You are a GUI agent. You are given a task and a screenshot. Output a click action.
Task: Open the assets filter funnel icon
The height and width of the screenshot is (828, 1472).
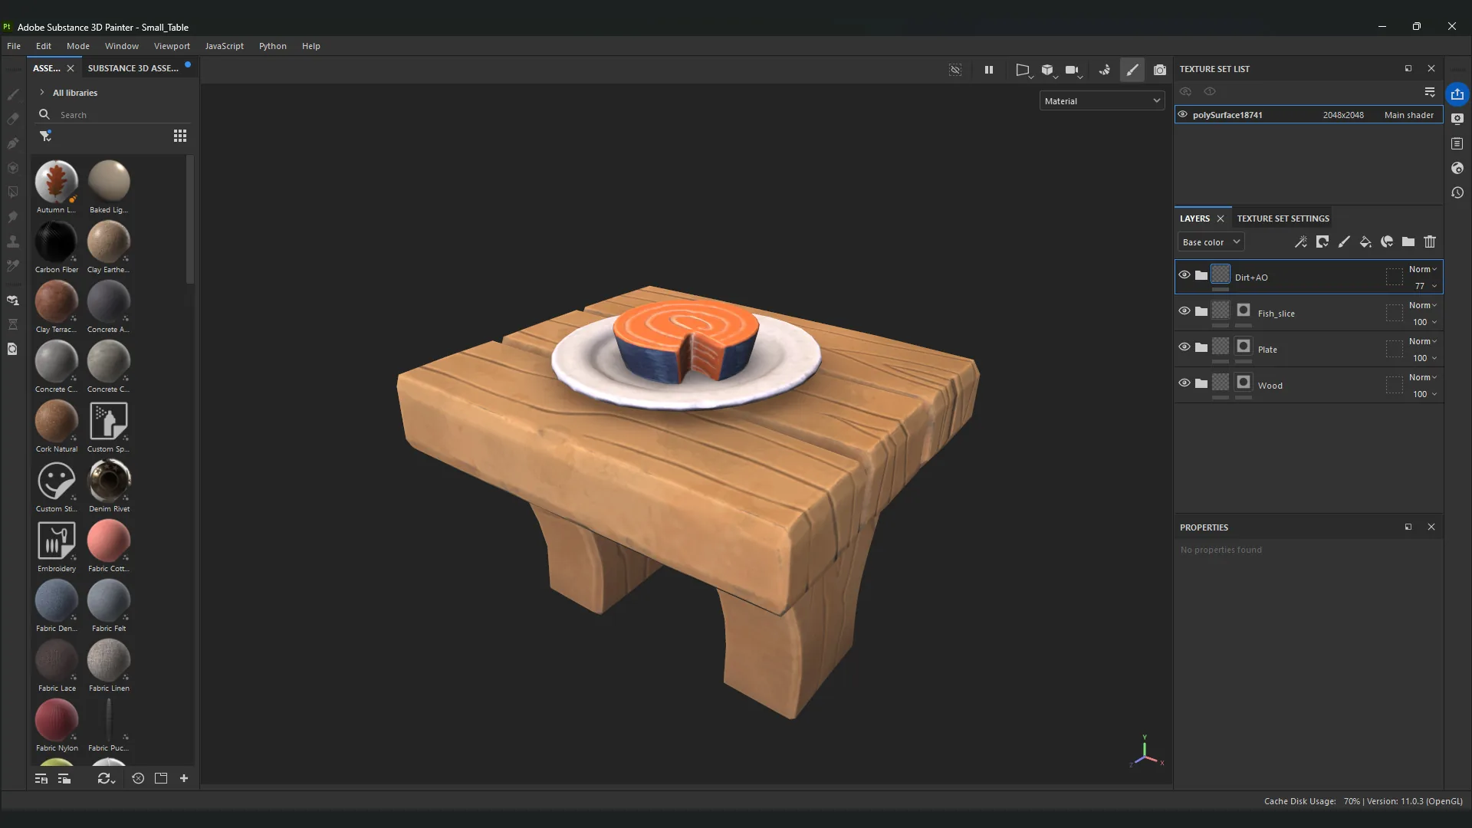pos(46,136)
